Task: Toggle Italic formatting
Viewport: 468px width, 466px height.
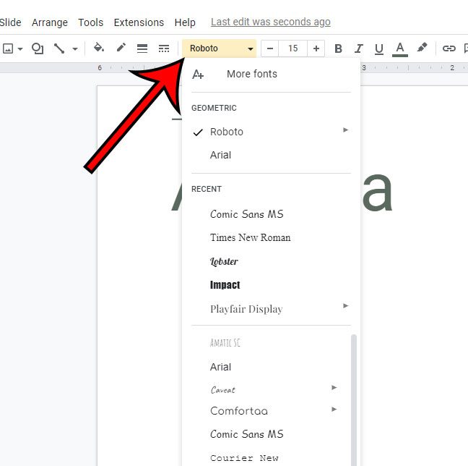Action: click(x=358, y=48)
